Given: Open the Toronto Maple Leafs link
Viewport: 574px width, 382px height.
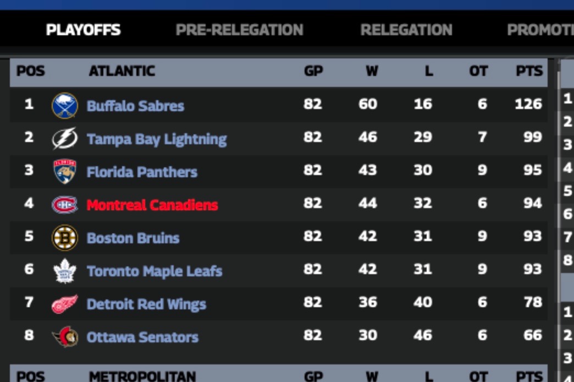Looking at the screenshot, I should [154, 271].
